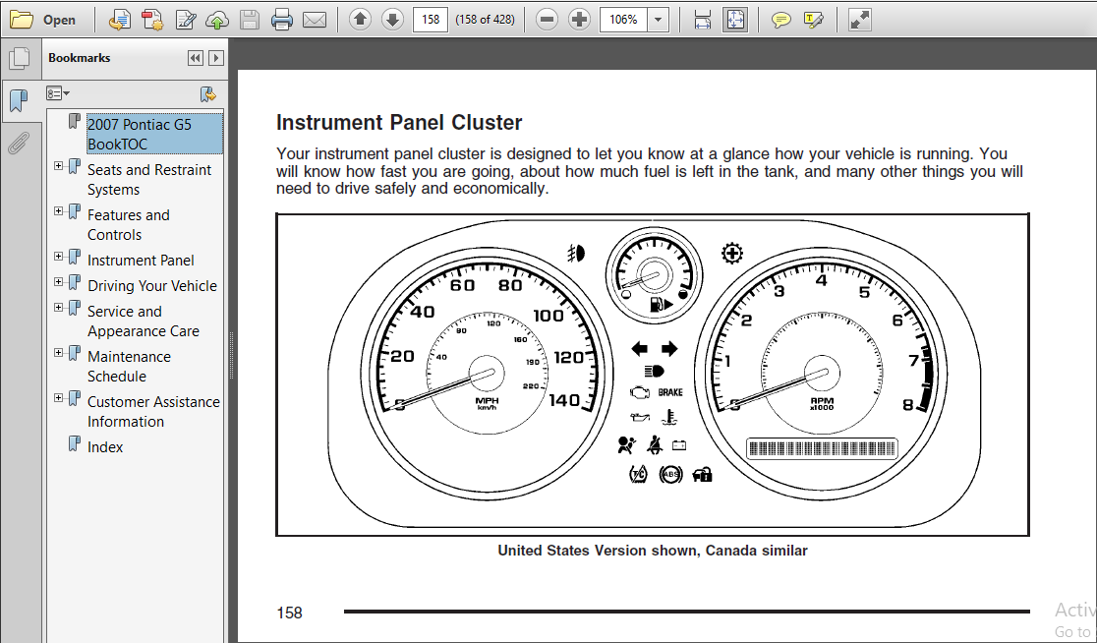Open the Features and Controls bookmark
1097x643 pixels.
(x=128, y=224)
